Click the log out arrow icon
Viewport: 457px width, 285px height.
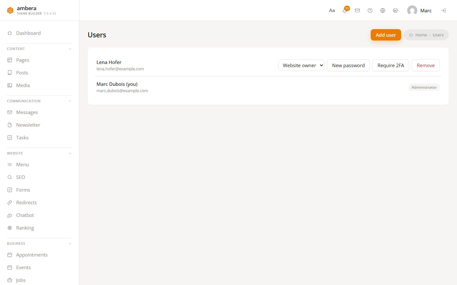pos(443,10)
